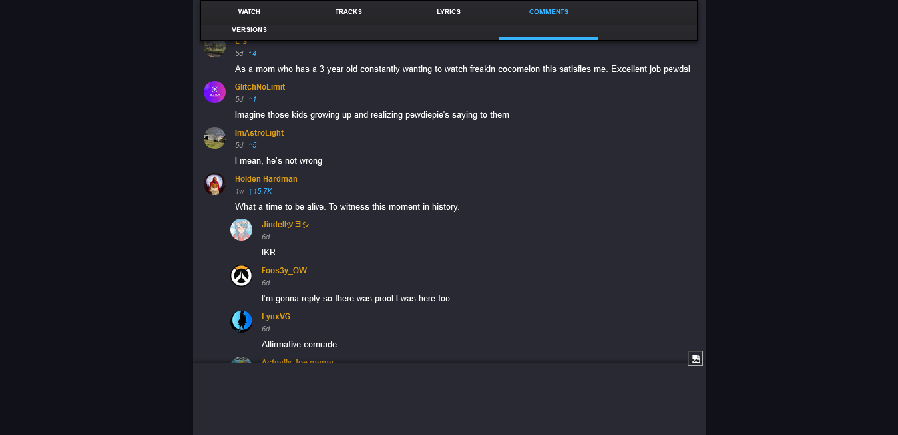
Task: Visit Foos3y_OW's profile link
Action: 284,271
